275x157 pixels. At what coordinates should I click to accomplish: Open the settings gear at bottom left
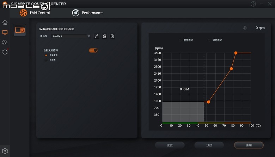(x=5, y=151)
